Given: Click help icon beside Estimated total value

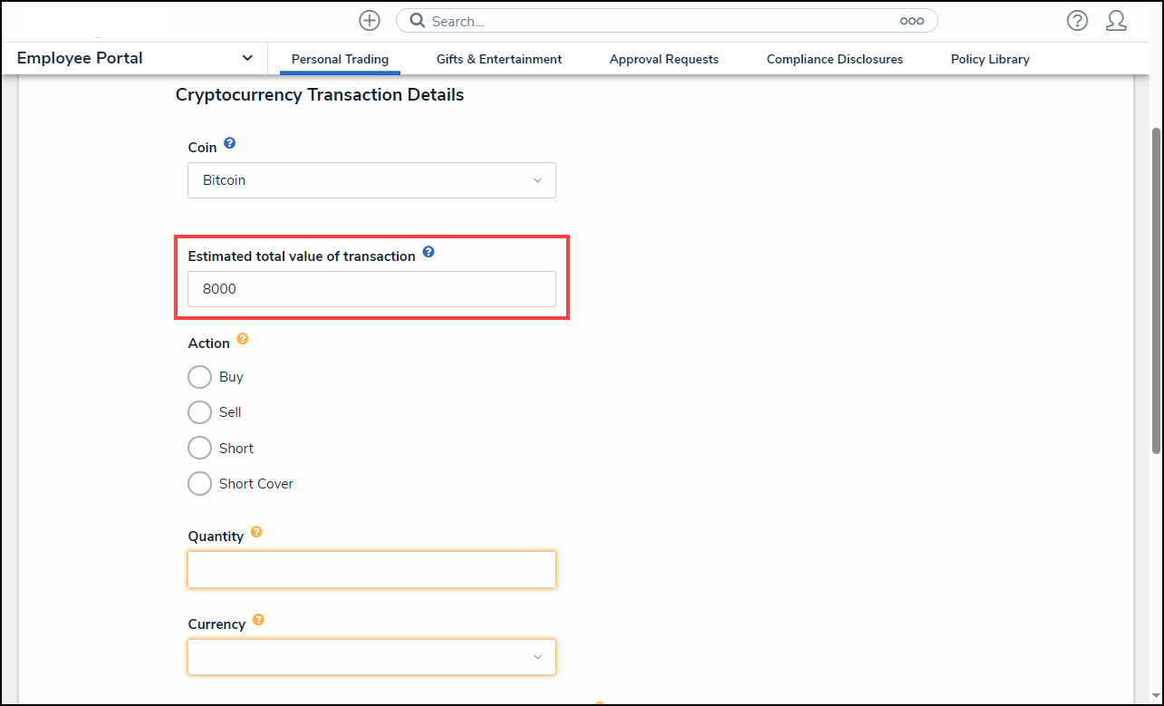Looking at the screenshot, I should pos(428,253).
